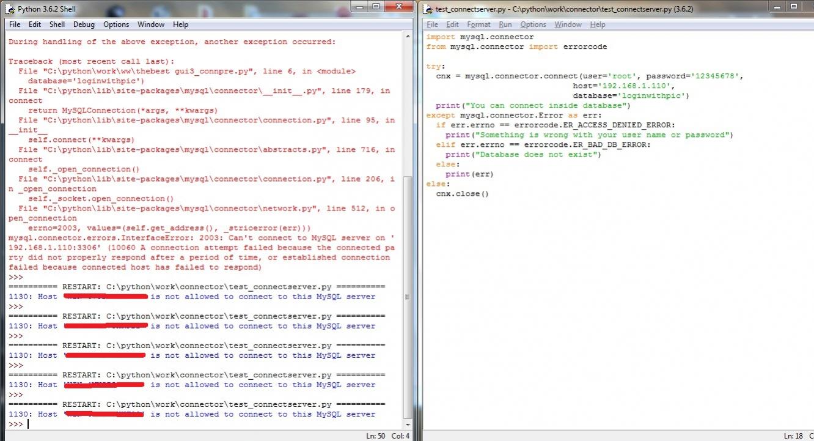Click 'return MySQLConnection(*args, **kwargs)' line
The height and width of the screenshot is (441, 814).
click(122, 111)
